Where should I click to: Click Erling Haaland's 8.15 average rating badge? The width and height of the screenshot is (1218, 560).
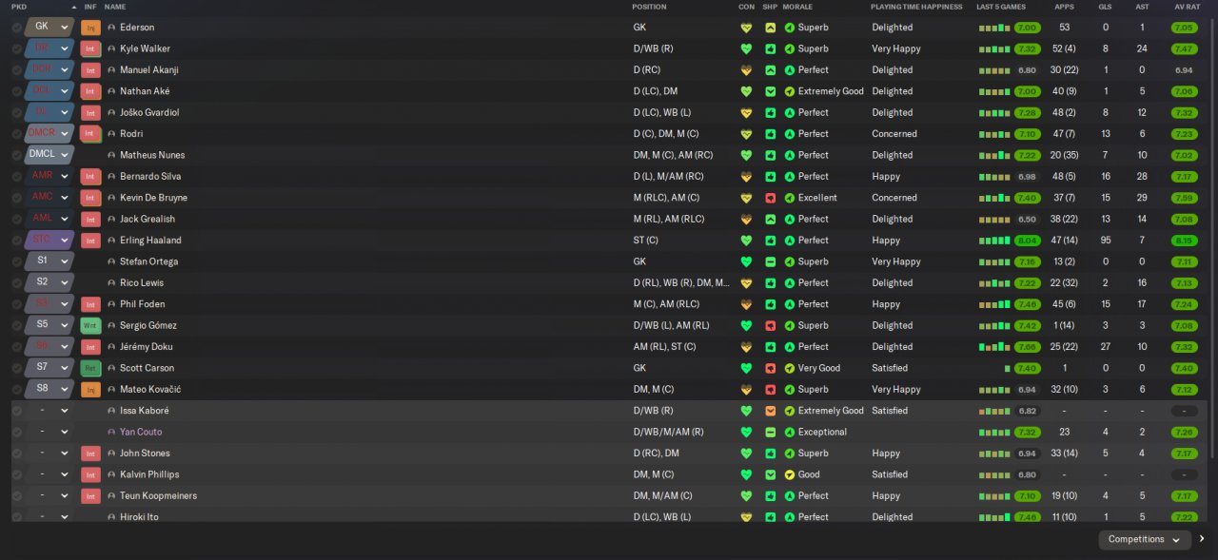1185,241
